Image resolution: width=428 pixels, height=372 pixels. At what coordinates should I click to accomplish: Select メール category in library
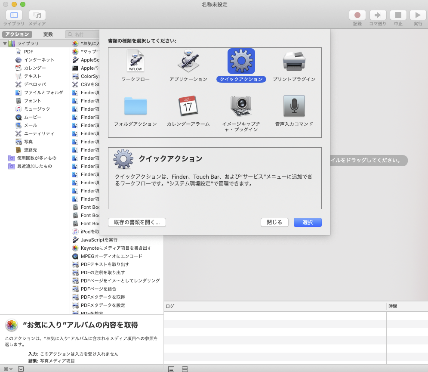point(30,125)
